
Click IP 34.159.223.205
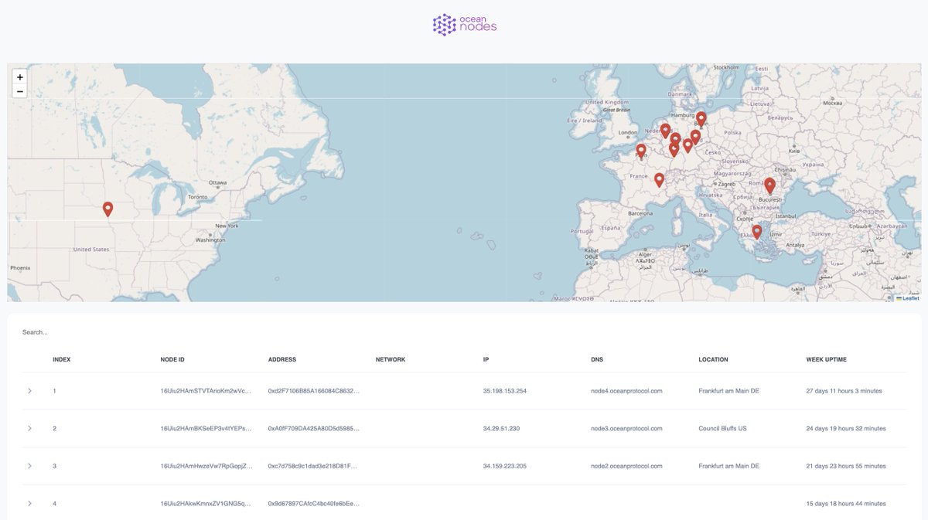[x=505, y=466]
